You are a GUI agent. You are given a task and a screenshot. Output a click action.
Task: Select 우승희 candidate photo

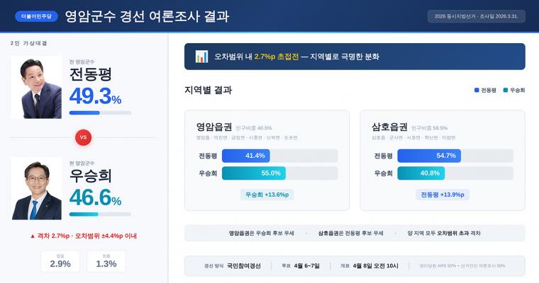36,187
